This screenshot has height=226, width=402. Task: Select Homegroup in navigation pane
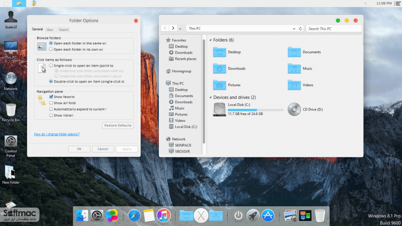pyautogui.click(x=179, y=71)
